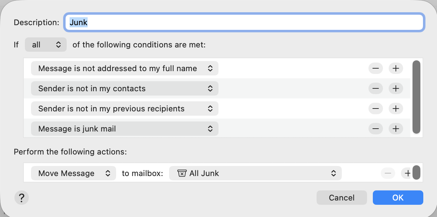Open the 'all' conditions match dropdown
Image resolution: width=437 pixels, height=217 pixels.
coord(46,45)
